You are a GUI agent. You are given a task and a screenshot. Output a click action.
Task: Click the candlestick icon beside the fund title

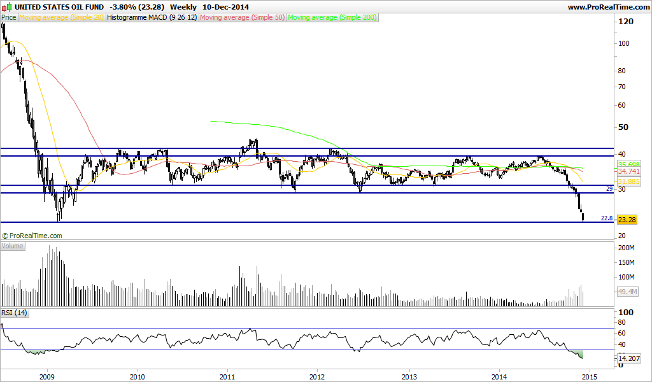tap(6, 7)
